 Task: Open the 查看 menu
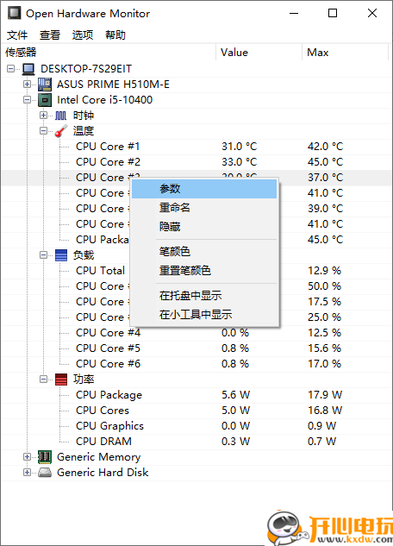(50, 35)
